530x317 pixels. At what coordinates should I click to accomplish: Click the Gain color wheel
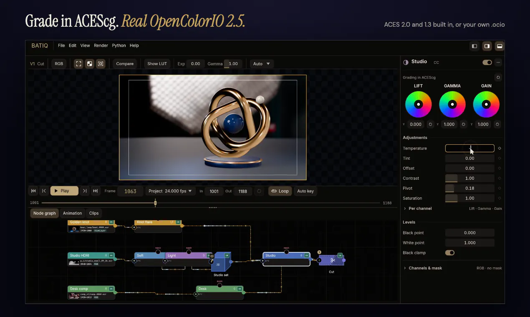click(x=486, y=104)
